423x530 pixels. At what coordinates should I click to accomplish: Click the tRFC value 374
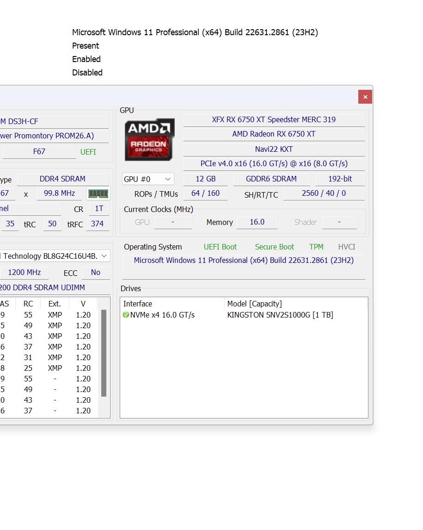[97, 224]
